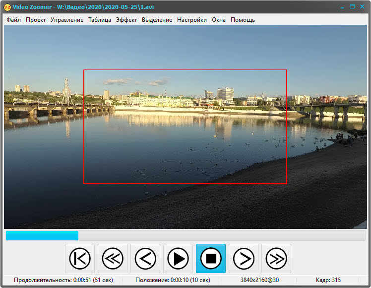The image size is (371, 288).
Task: Open the Файл menu
Action: 13,20
